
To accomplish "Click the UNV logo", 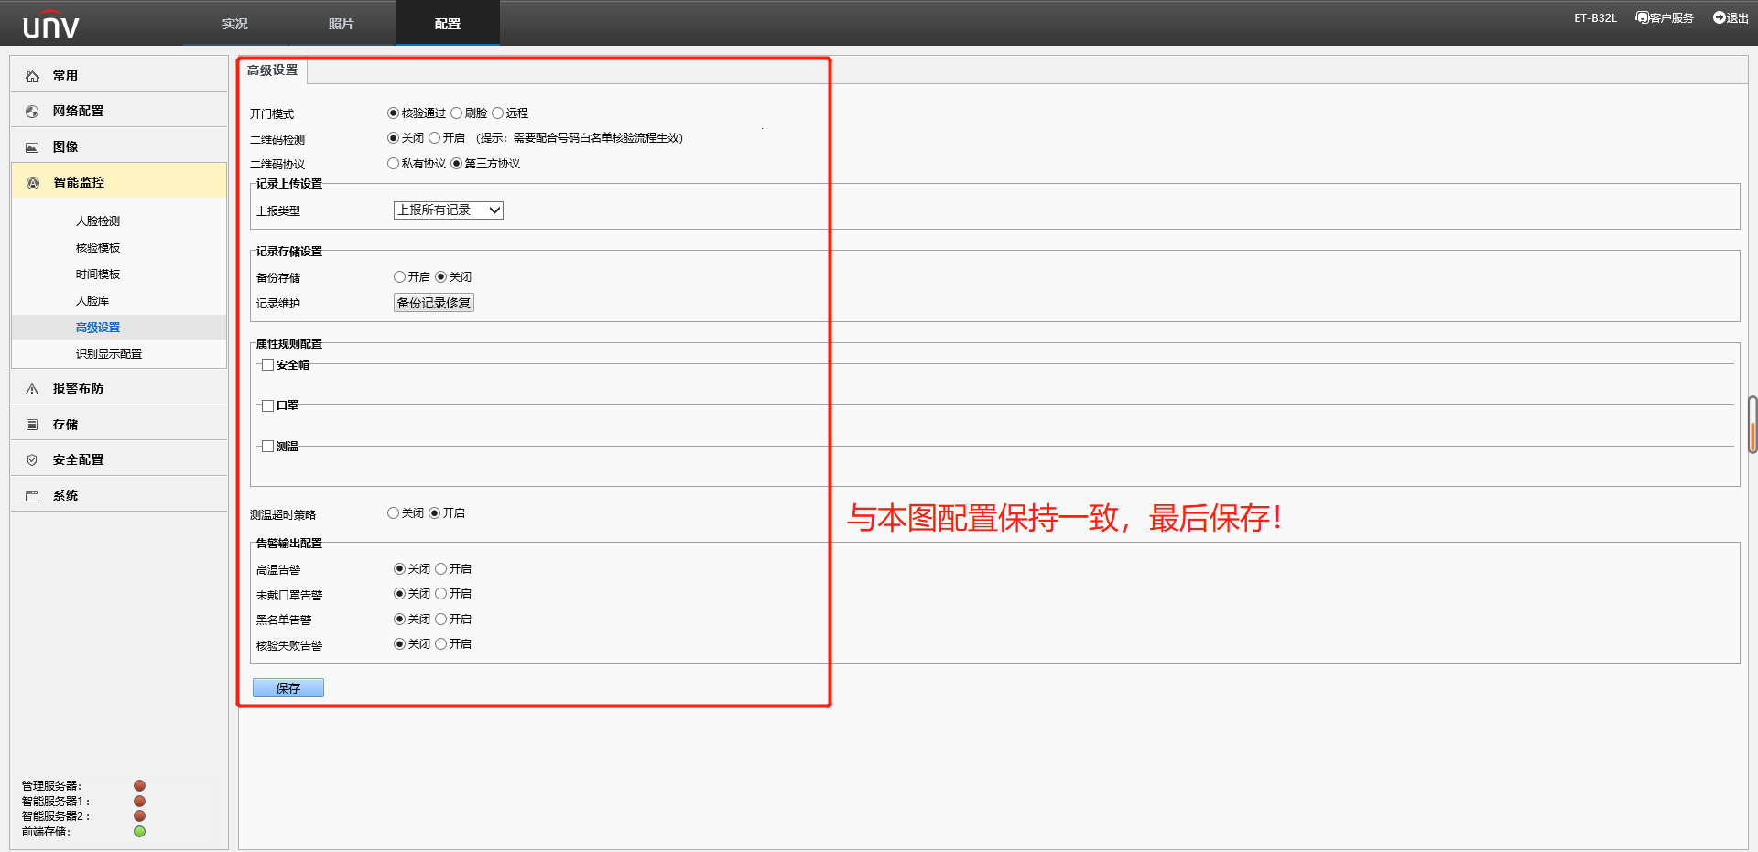I will [x=50, y=25].
